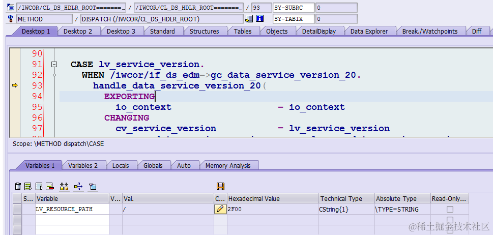
Task: Open the Objects tab
Action: (277, 31)
